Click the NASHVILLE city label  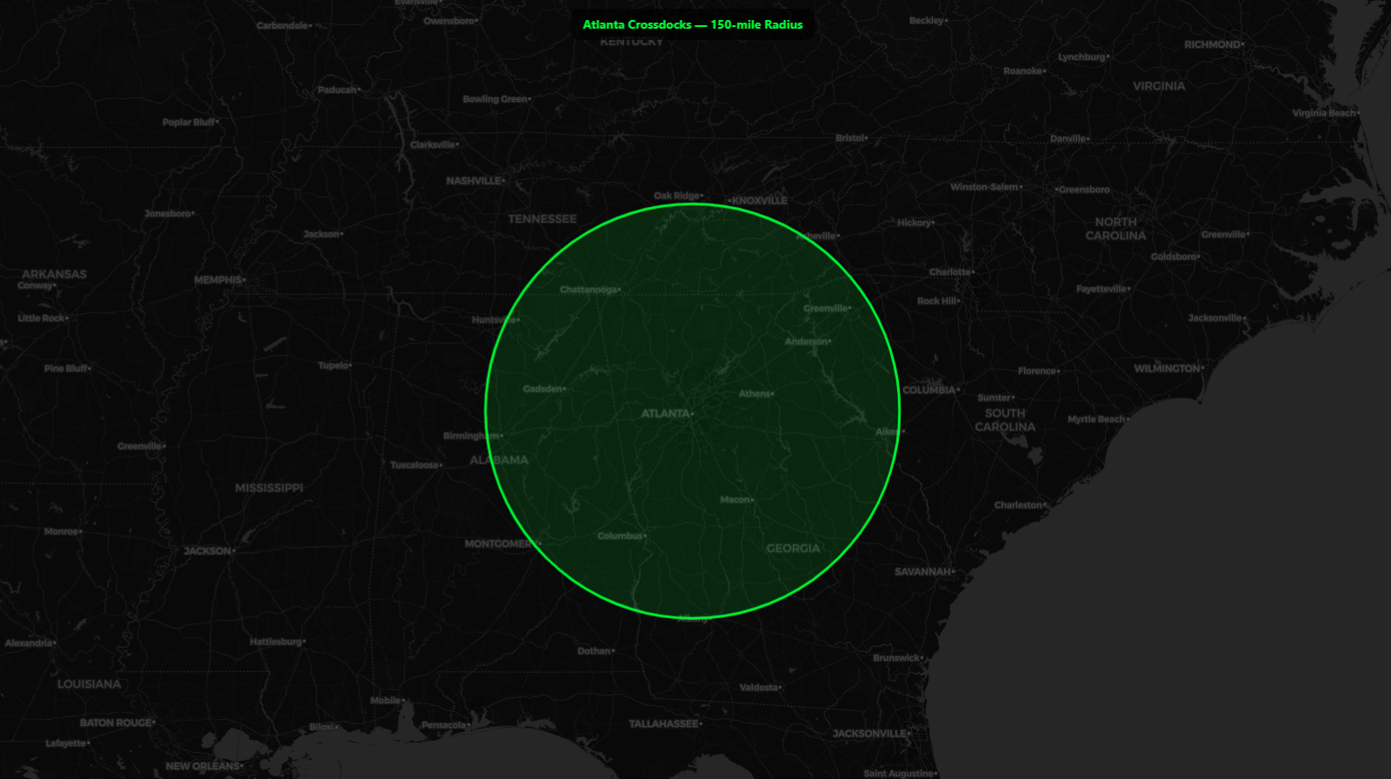coord(474,181)
